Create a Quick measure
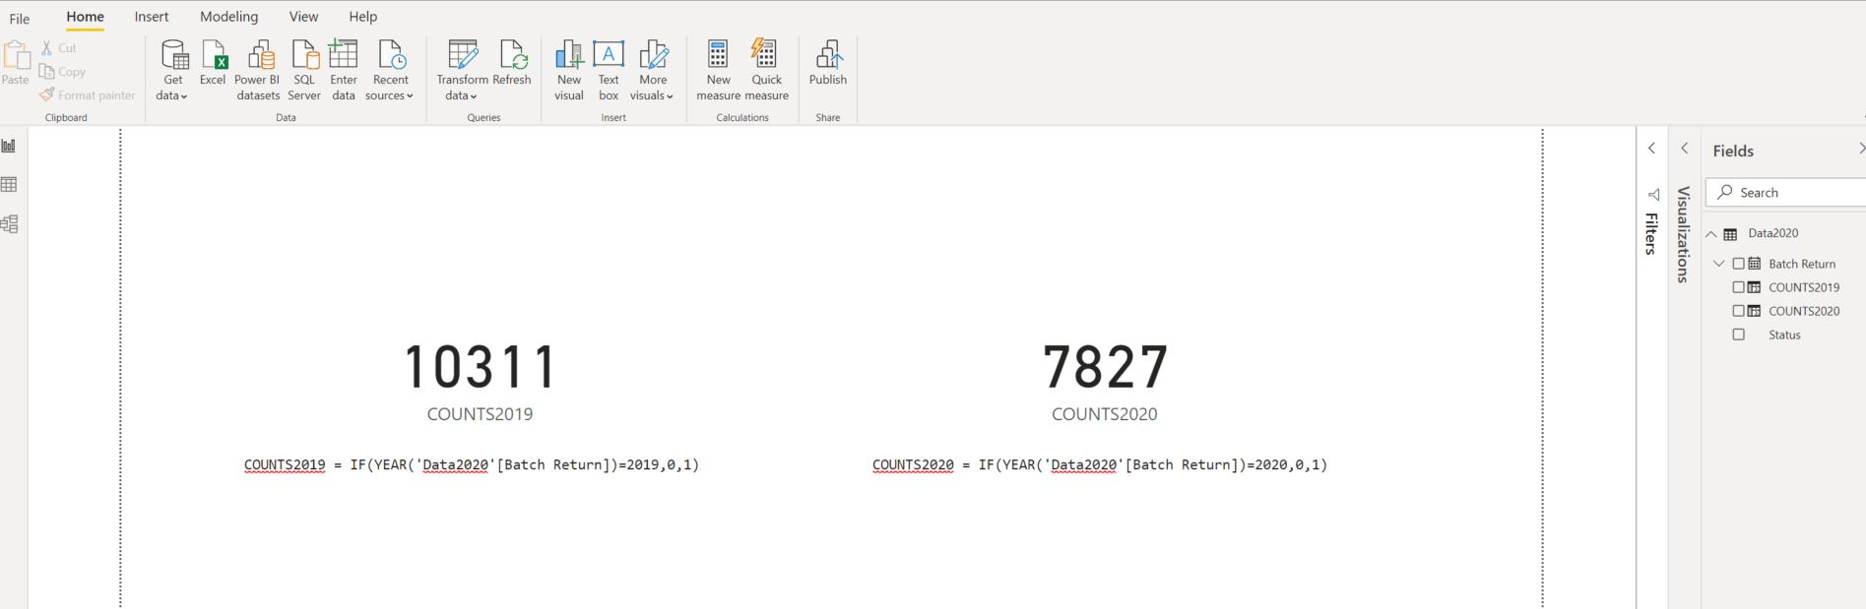The height and width of the screenshot is (609, 1866). [766, 70]
